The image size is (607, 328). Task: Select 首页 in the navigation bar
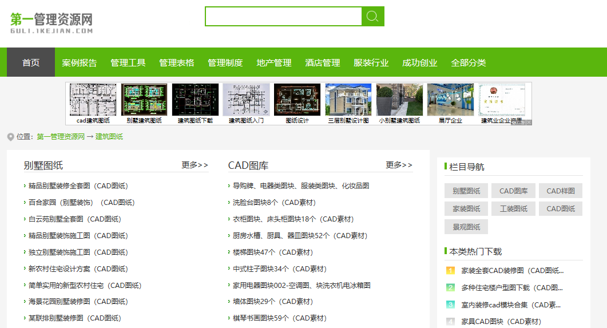click(x=31, y=62)
